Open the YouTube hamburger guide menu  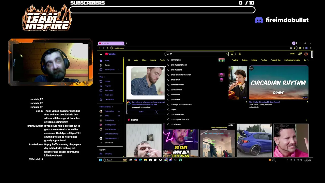pos(101,54)
